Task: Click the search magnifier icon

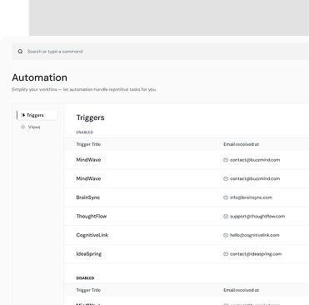Action: (x=20, y=52)
